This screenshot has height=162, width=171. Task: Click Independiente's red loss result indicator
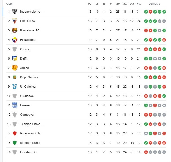tap(150, 12)
